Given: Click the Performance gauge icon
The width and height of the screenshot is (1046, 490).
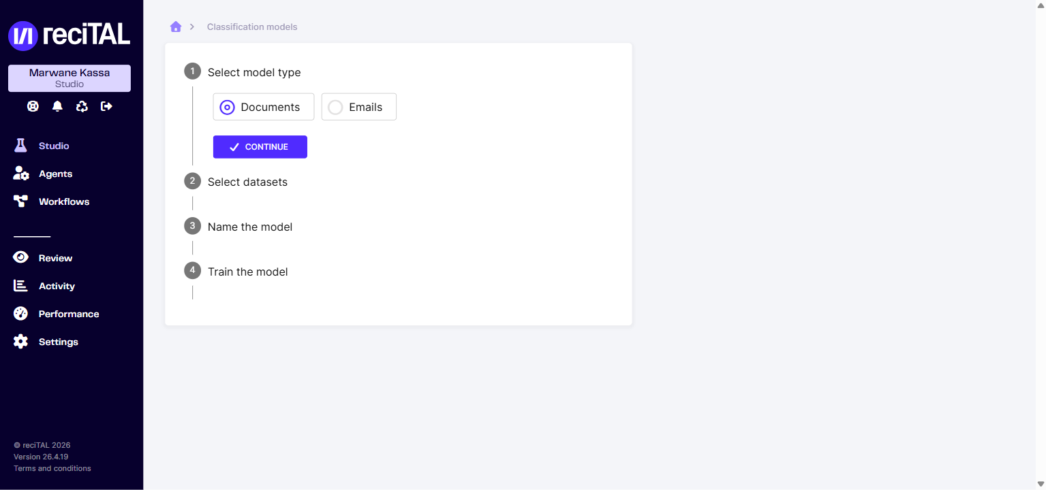Looking at the screenshot, I should click(20, 314).
